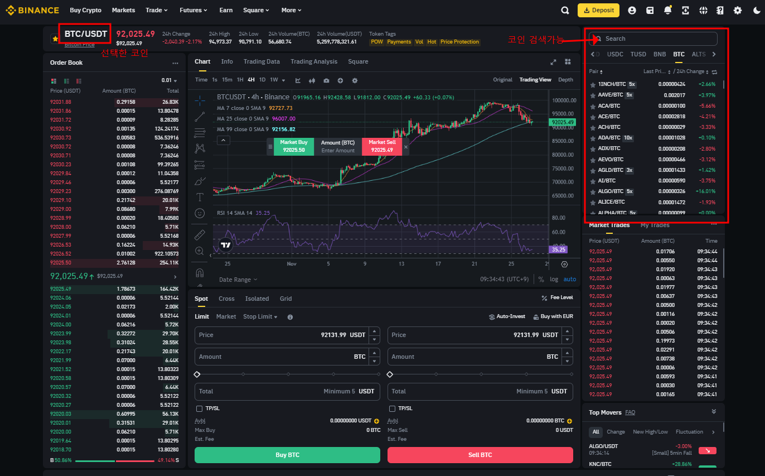Toggle auto scale on chart
Screen dimensions: 765x476
[570, 279]
